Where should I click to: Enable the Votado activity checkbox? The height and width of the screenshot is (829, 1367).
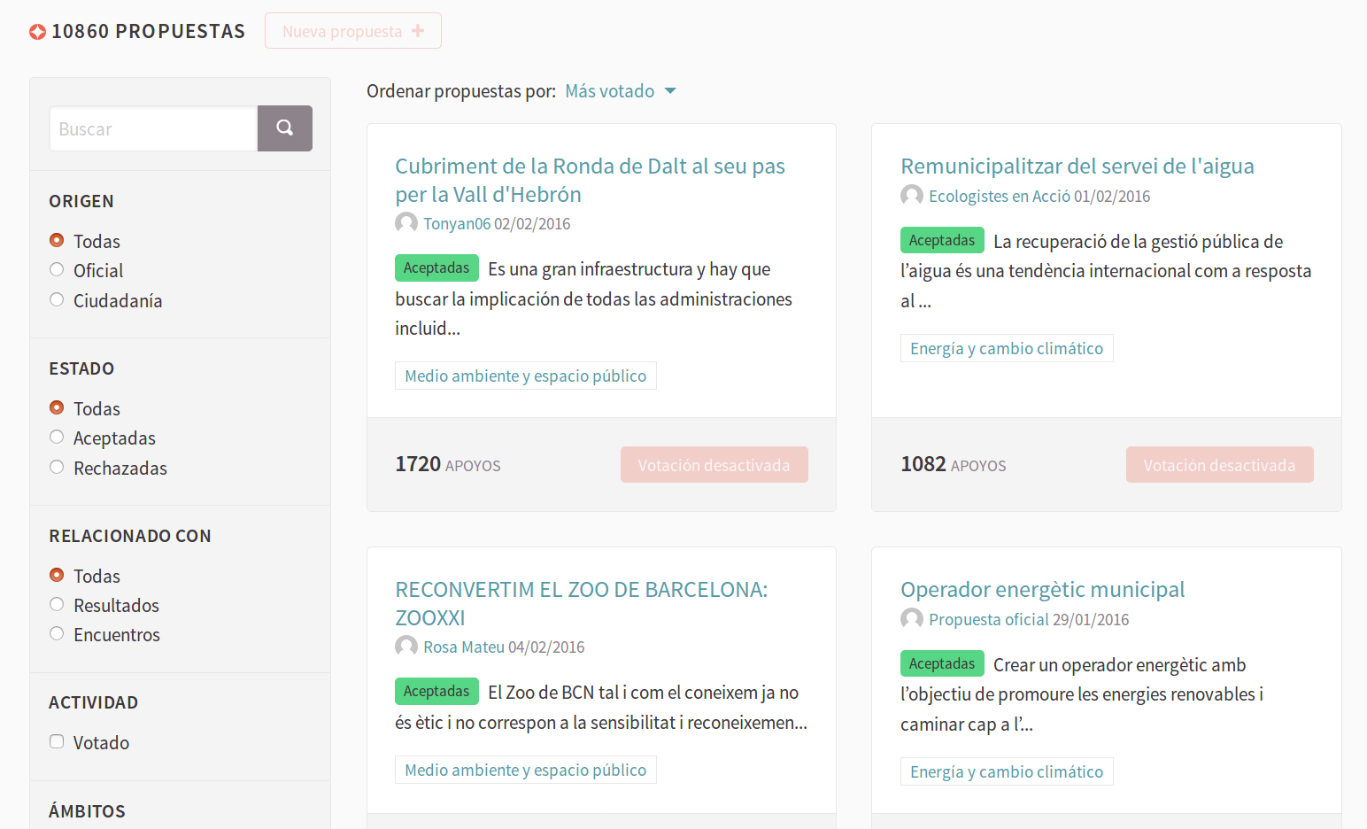(57, 742)
